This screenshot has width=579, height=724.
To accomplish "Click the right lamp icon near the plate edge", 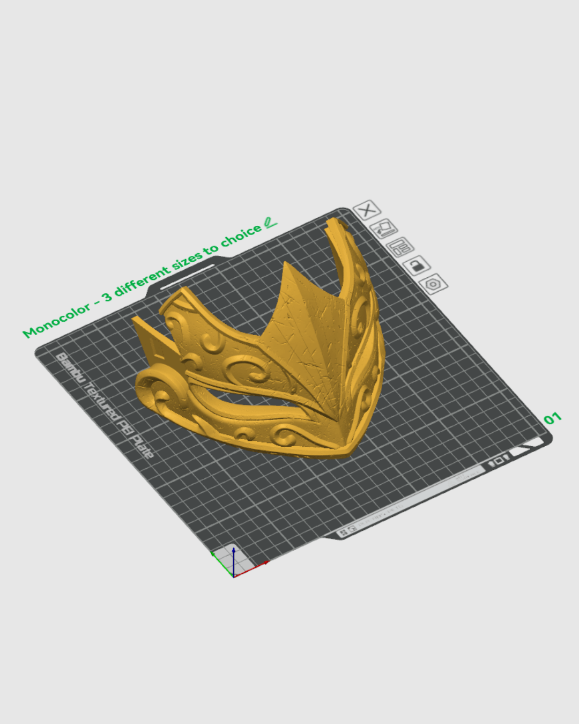I will point(506,457).
